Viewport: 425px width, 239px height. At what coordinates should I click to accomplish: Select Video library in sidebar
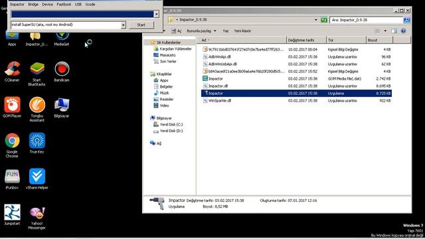(164, 106)
